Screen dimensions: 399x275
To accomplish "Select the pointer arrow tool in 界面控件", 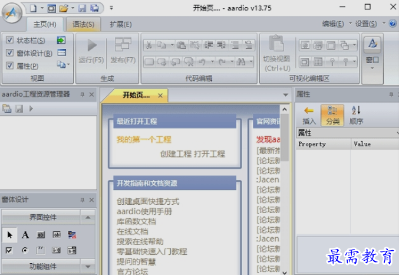I will [9, 235].
